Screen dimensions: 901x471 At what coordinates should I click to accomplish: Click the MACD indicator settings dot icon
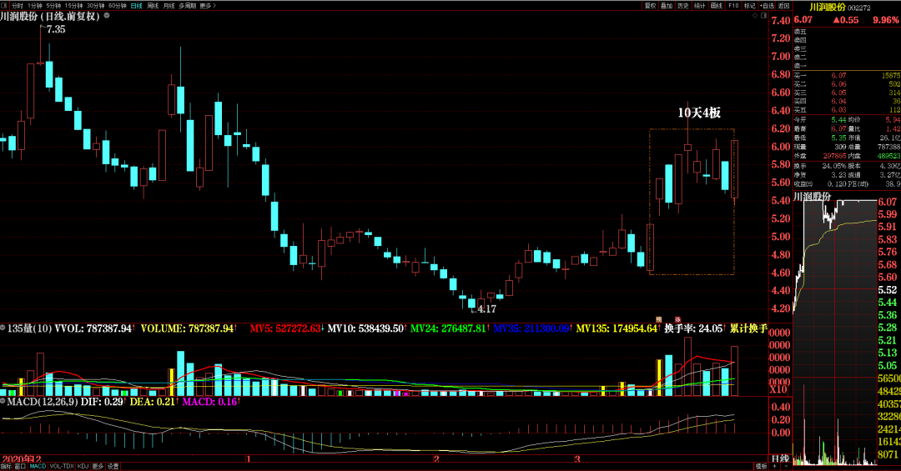pos(3,402)
